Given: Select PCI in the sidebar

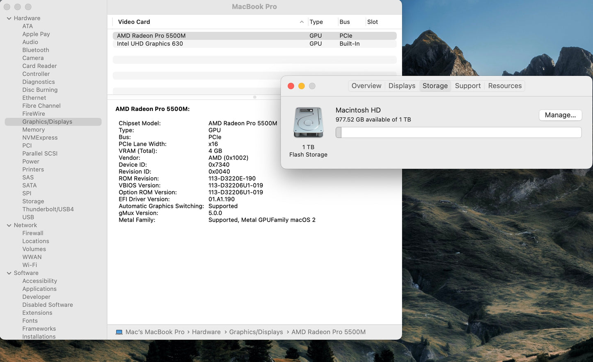Looking at the screenshot, I should 27,146.
